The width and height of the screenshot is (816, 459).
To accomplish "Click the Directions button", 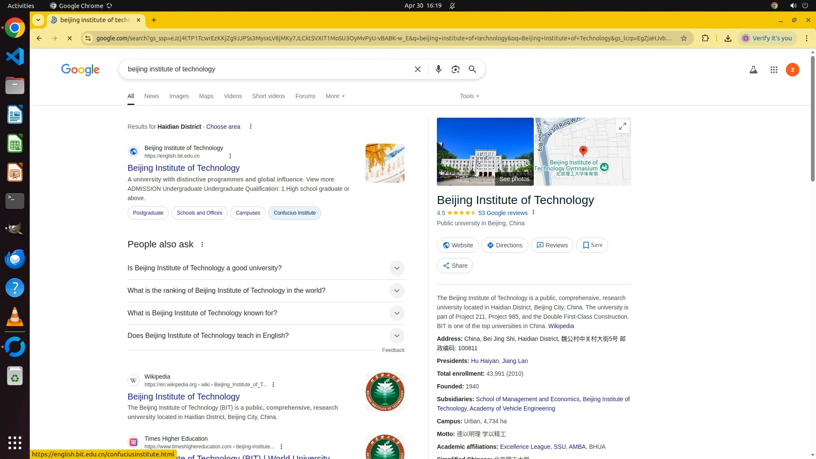I will pos(504,245).
